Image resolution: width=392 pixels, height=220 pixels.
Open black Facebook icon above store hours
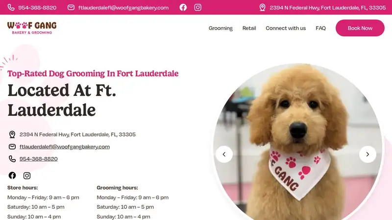[12, 176]
